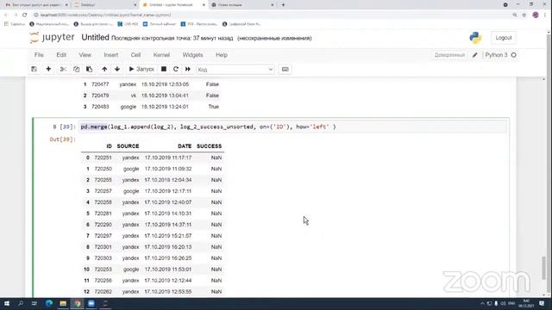552x310 pixels.
Task: Open the Windows Start menu
Action: [x=7, y=304]
